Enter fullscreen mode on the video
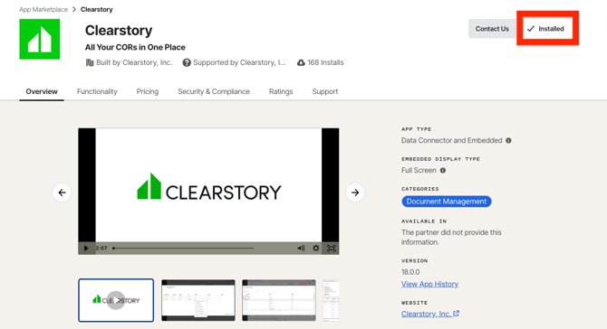 (x=332, y=249)
